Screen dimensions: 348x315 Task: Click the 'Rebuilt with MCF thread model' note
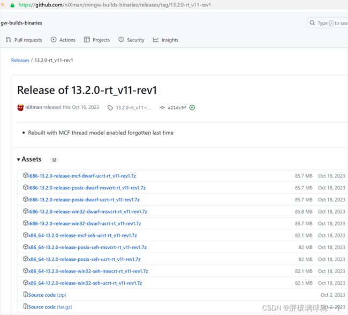101,133
